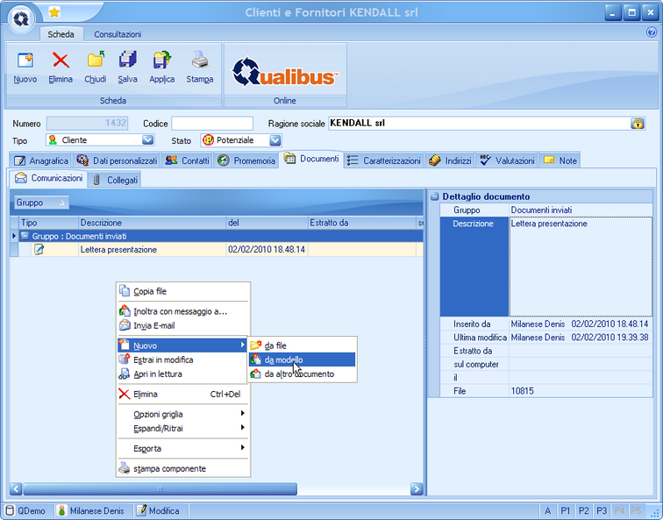Click the Salva floppy disk icon

(128, 61)
